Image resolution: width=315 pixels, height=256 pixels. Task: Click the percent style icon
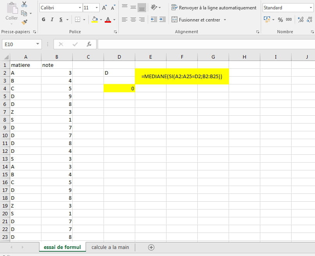click(x=280, y=20)
